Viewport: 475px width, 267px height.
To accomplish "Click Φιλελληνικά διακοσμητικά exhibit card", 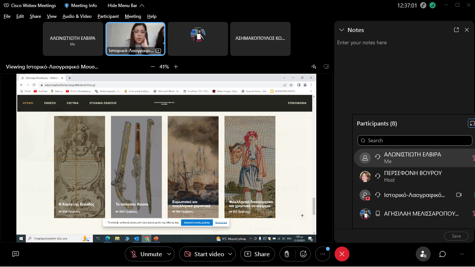I will [250, 167].
